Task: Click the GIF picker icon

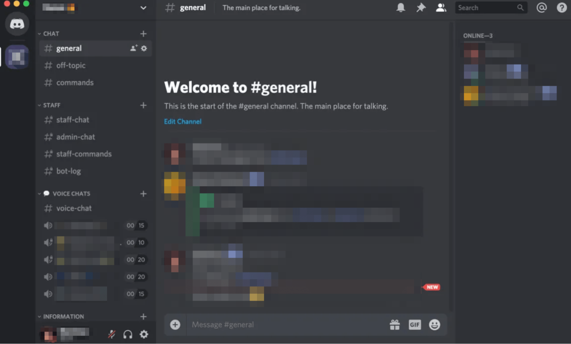Action: coord(415,324)
